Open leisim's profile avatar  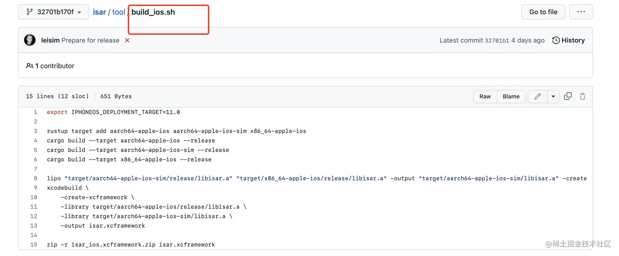pos(29,40)
